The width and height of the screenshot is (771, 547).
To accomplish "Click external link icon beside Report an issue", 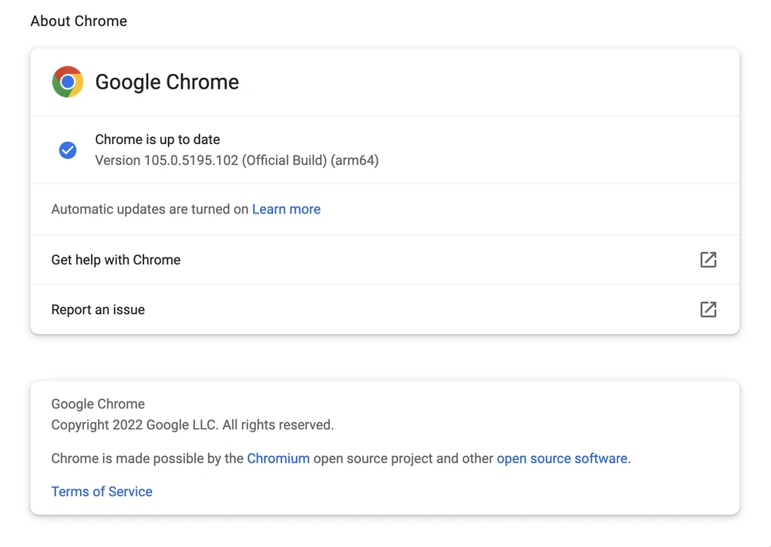I will click(x=708, y=310).
